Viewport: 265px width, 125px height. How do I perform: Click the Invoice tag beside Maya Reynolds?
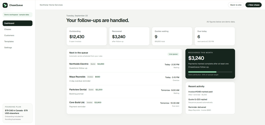[x=90, y=77]
